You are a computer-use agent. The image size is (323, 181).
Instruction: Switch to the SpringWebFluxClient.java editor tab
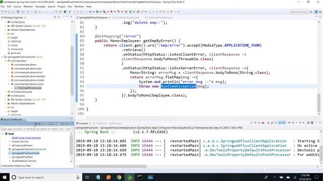tap(93, 18)
